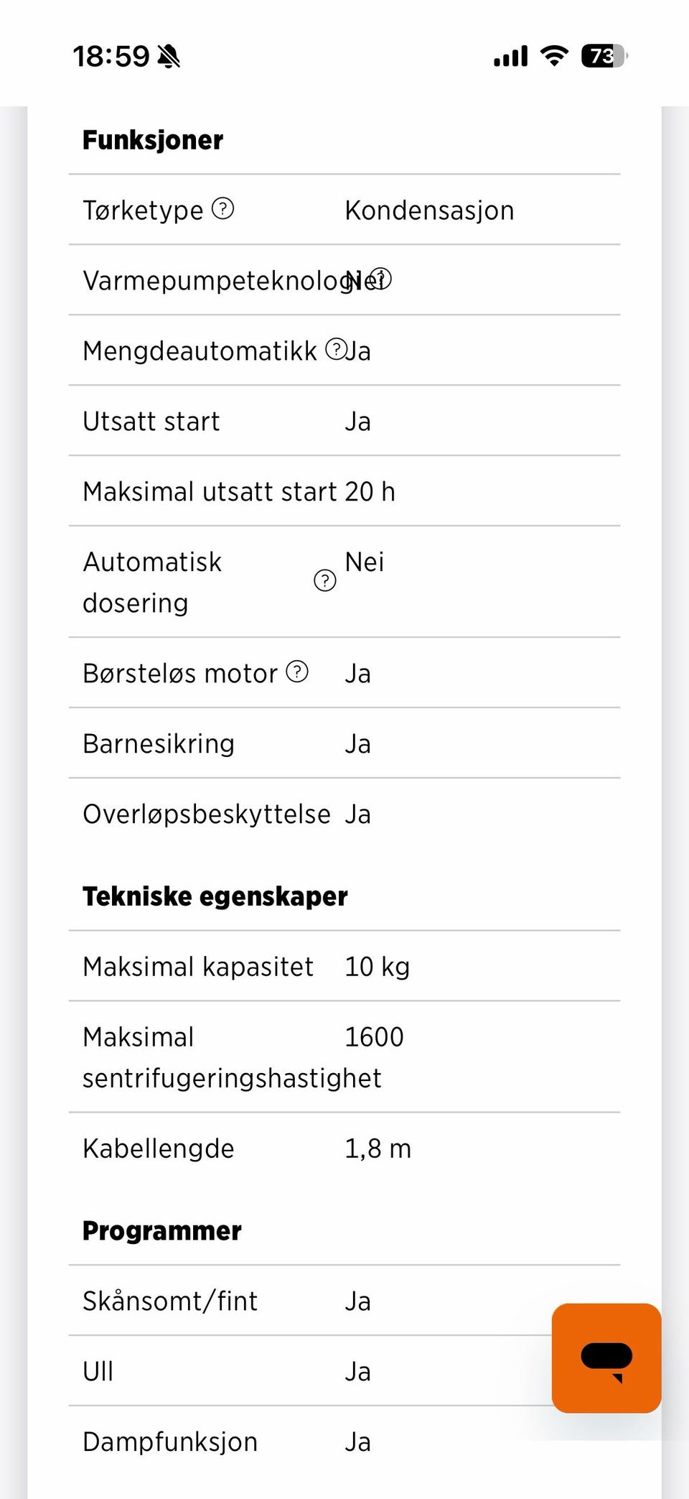
Task: Tap the Barnesikring row label
Action: (x=159, y=743)
